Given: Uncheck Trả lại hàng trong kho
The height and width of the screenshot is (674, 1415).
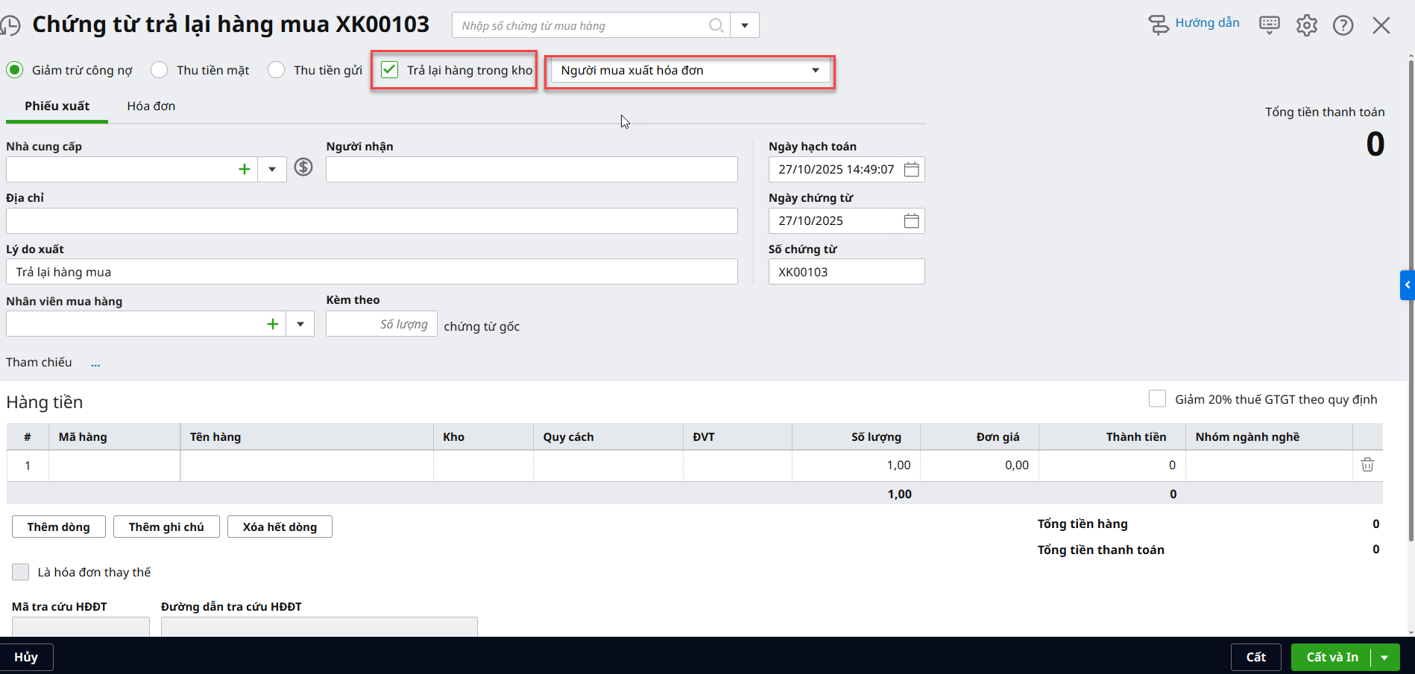Looking at the screenshot, I should [x=389, y=70].
